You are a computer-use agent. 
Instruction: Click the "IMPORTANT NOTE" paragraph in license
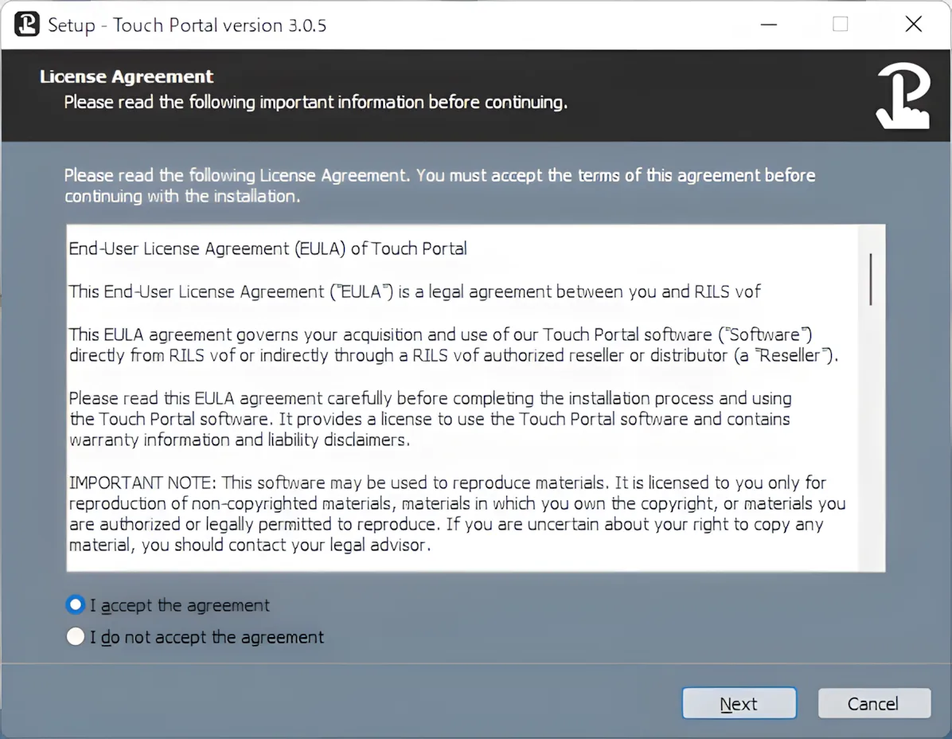coord(457,514)
